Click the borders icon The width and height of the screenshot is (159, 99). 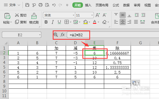[x=67, y=22]
